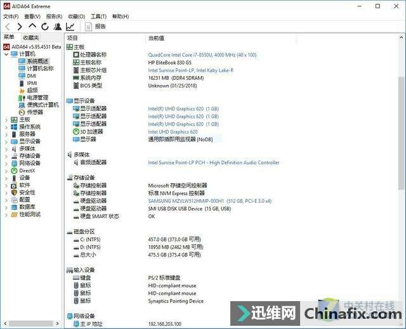Click the 便携式计算机 laptop icon
Viewport: 406px width, 329px height.
[x=22, y=105]
